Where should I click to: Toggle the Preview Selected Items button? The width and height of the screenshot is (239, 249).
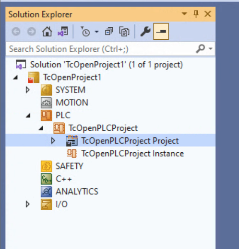161,32
